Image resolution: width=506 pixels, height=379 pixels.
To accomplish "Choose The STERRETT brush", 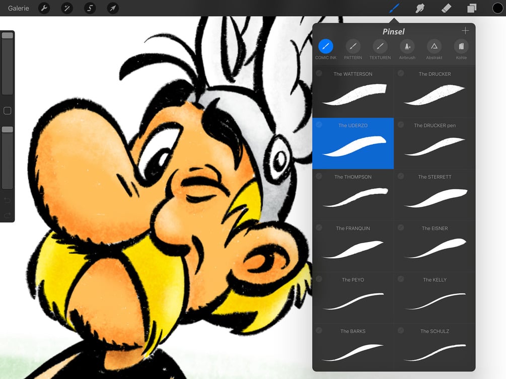I will 435,195.
